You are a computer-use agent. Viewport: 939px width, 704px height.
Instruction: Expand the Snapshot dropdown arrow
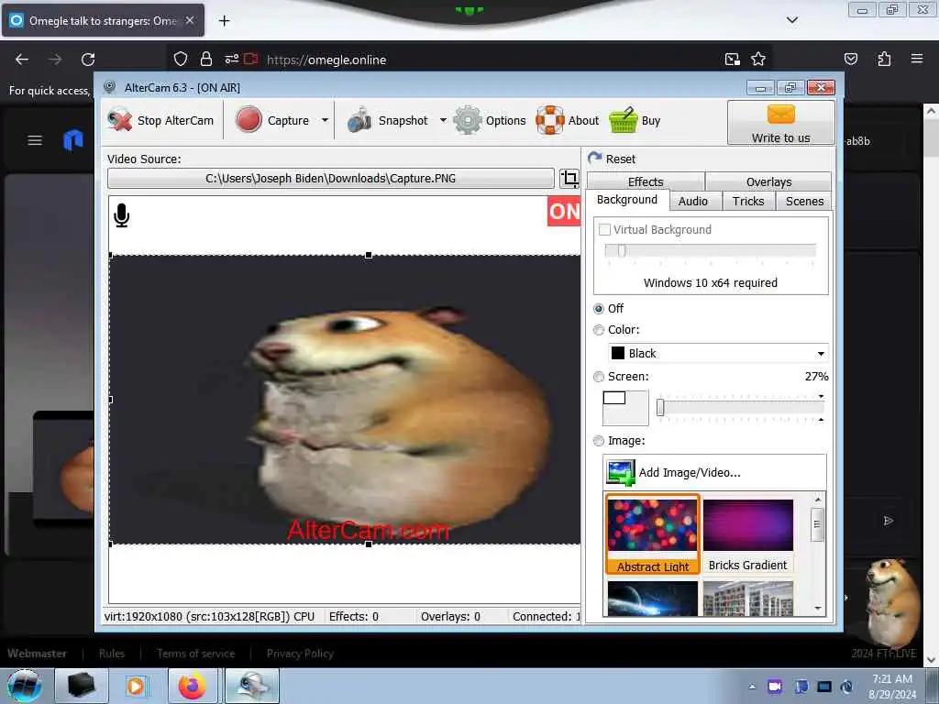pos(443,120)
